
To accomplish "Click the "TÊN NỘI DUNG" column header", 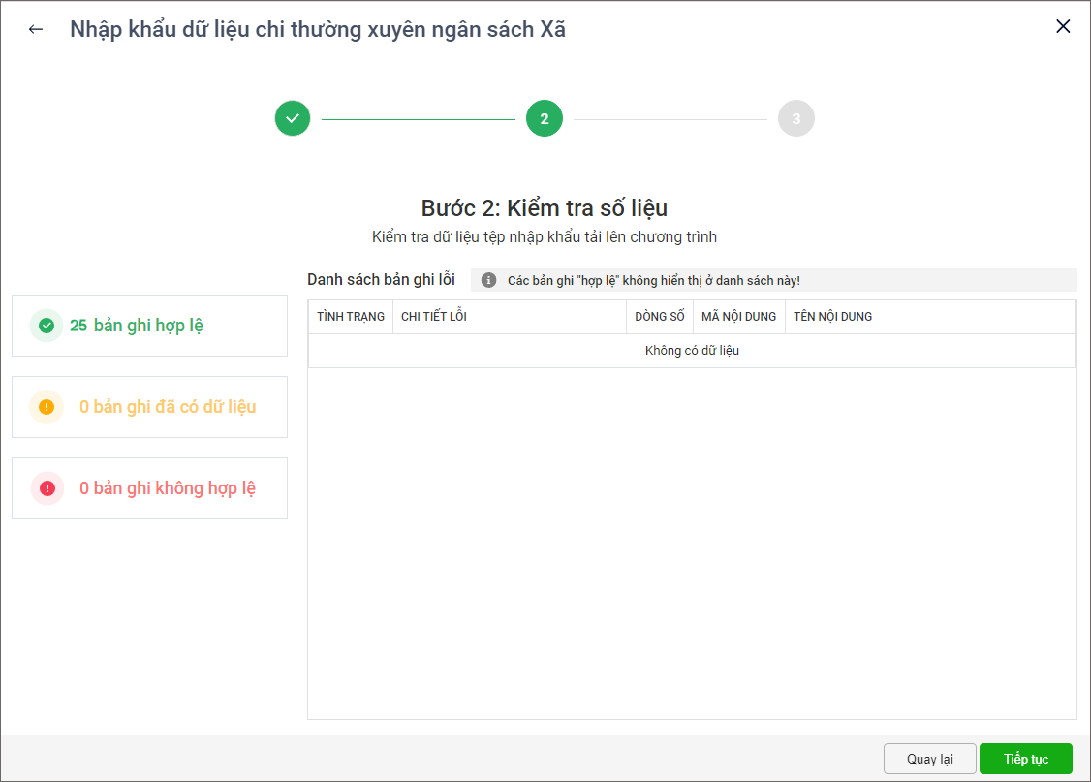I will [x=832, y=317].
